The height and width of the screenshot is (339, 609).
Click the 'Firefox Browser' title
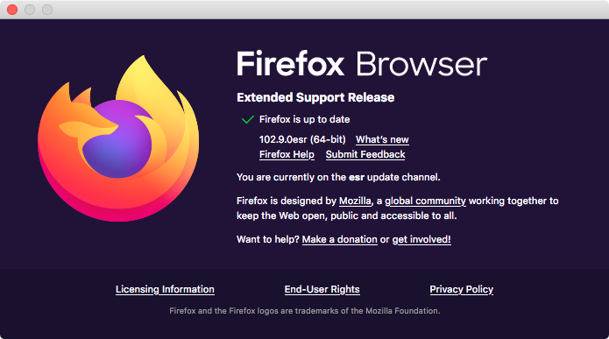point(362,64)
